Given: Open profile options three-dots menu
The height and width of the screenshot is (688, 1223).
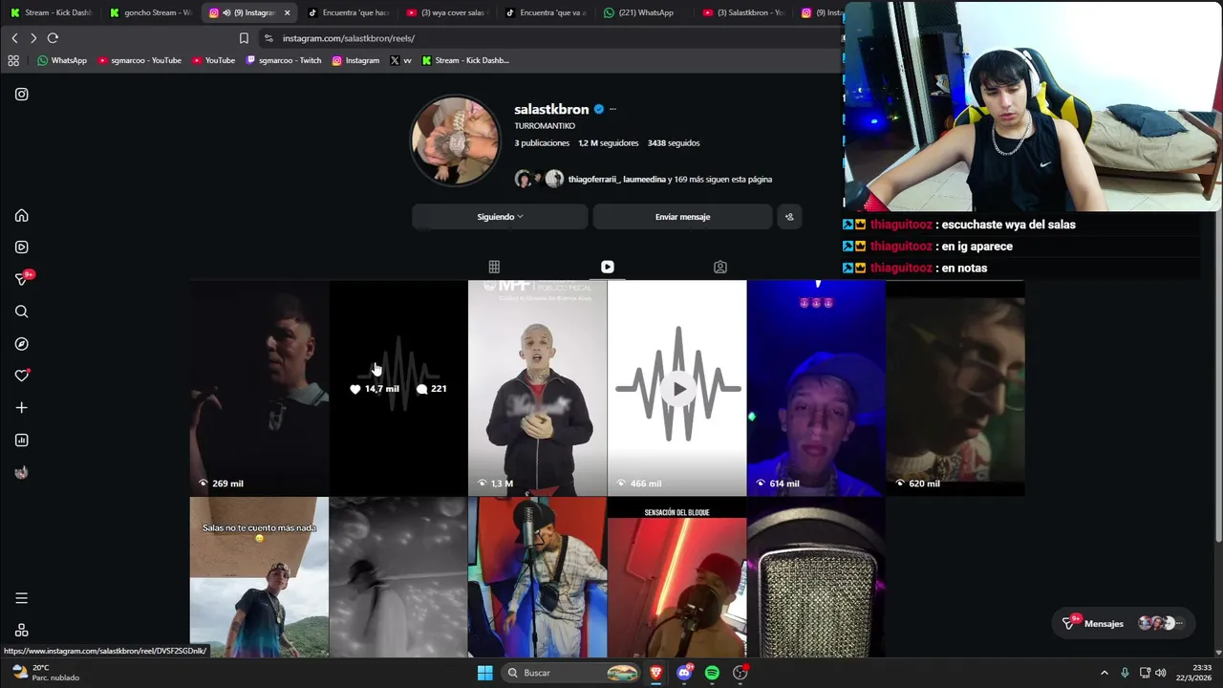Looking at the screenshot, I should tap(612, 109).
